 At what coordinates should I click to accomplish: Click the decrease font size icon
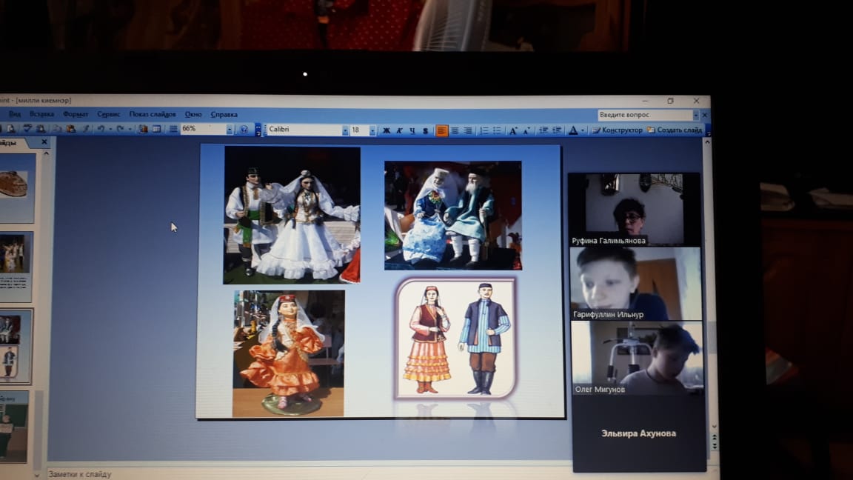click(x=526, y=130)
